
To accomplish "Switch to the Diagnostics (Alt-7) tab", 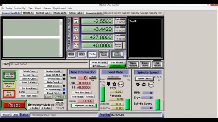I will pos(94,13).
